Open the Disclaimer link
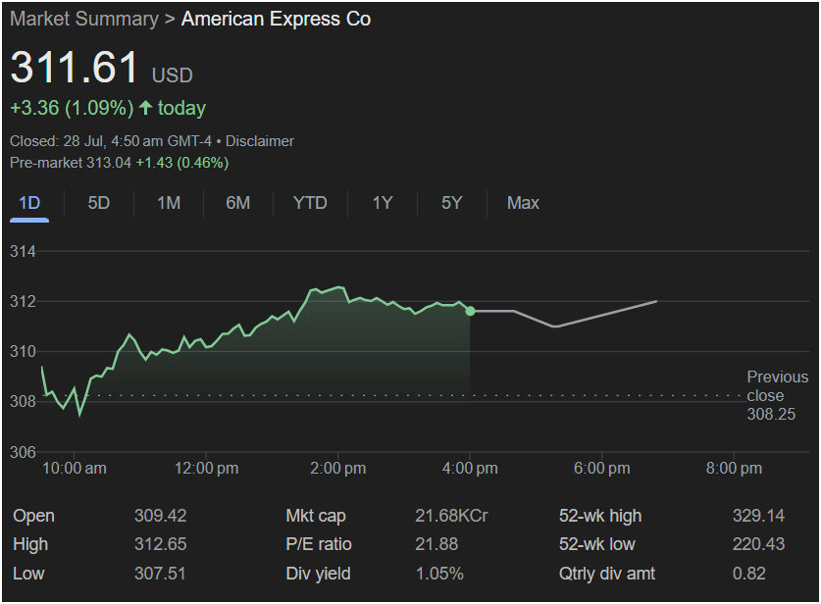This screenshot has width=821, height=604. tap(260, 141)
